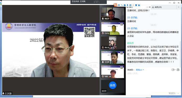Click the Sogou input method logo

[x=115, y=5]
